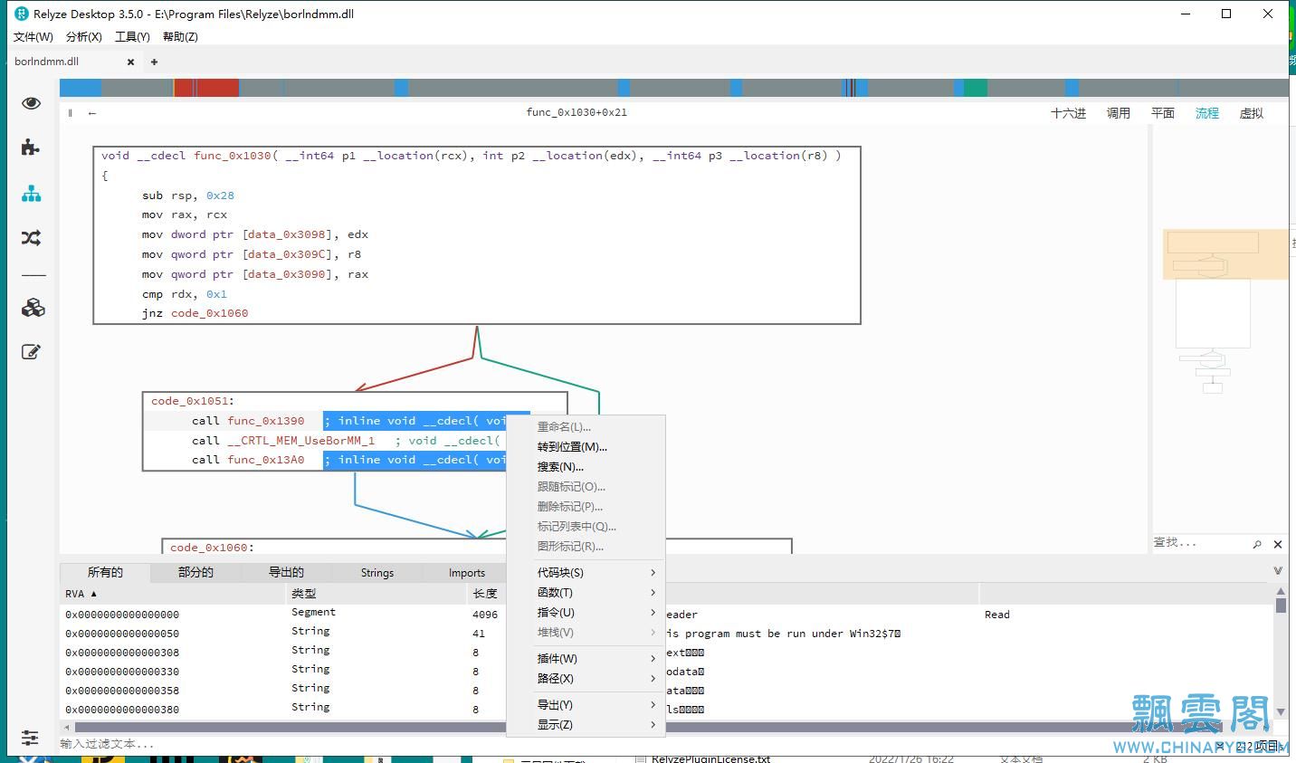This screenshot has height=763, width=1296.
Task: Switch to the 调用 view
Action: click(x=1119, y=113)
